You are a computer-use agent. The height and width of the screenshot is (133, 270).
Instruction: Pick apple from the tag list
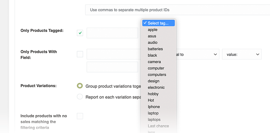(x=153, y=30)
